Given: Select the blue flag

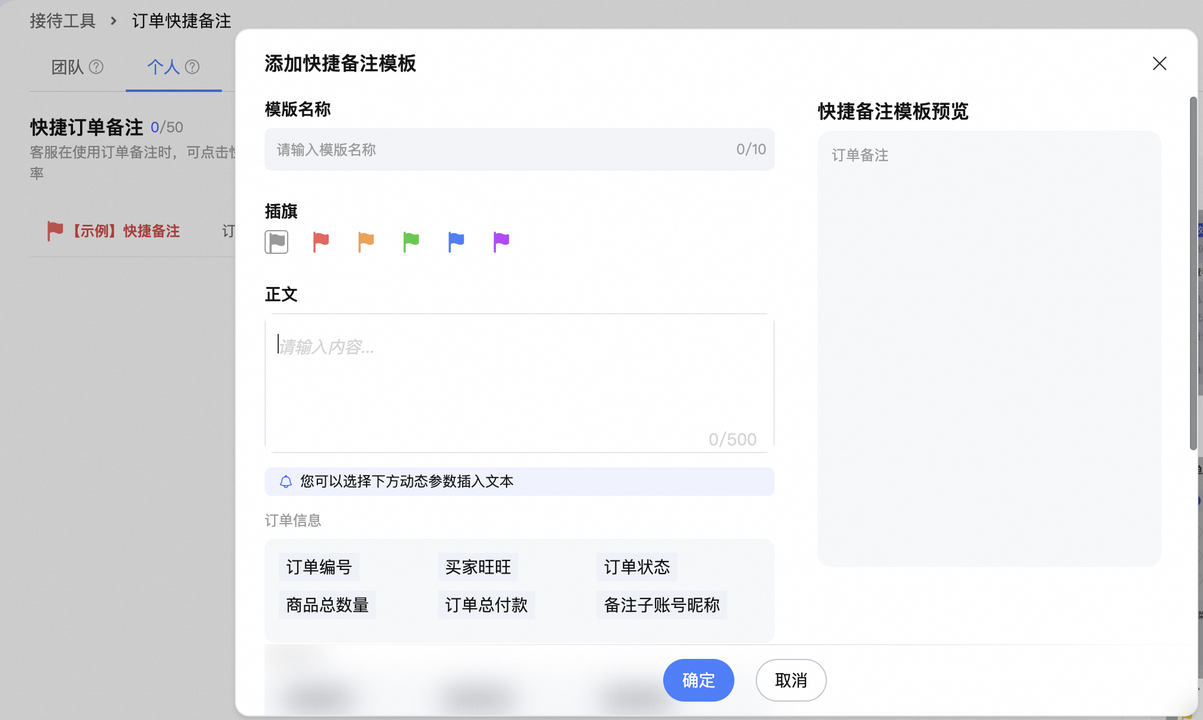Looking at the screenshot, I should [456, 242].
